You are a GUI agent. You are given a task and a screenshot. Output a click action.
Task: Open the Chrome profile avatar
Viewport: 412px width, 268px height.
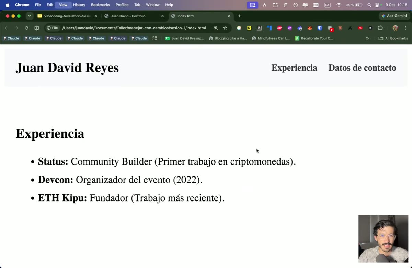(x=395, y=28)
